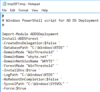Click the -DomainMode "WinThreshold" line
The width and height of the screenshot is (100, 92).
click(30, 52)
